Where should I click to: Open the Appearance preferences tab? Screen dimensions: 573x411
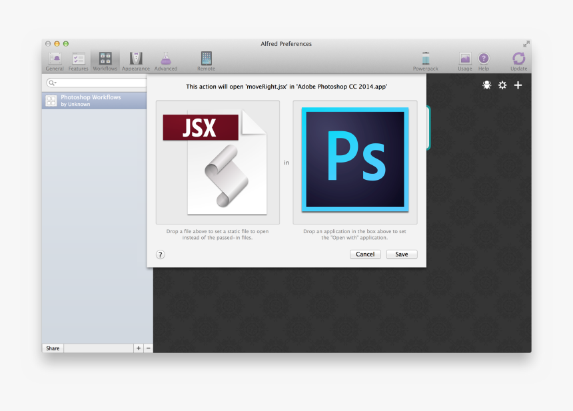[x=135, y=61]
